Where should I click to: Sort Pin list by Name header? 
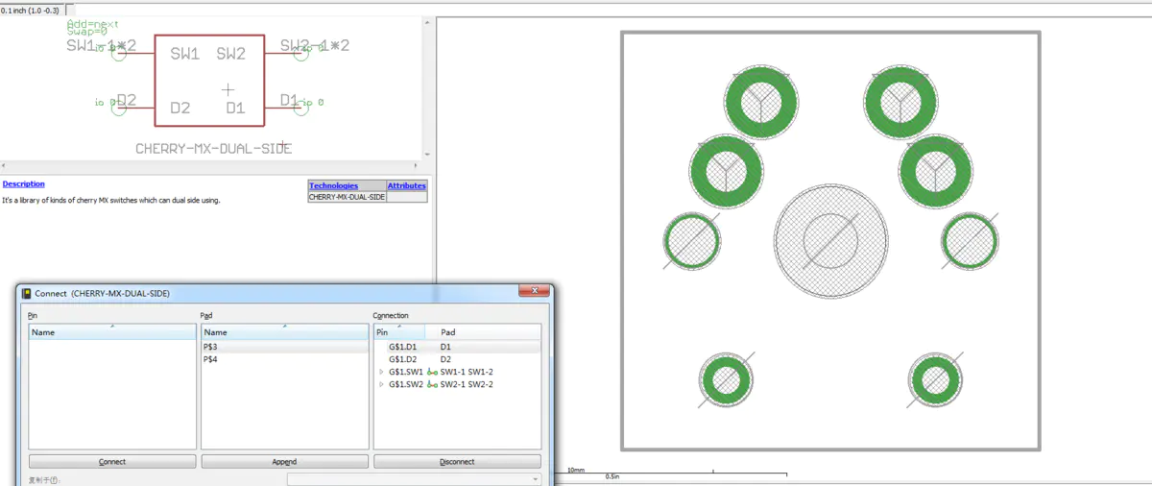[111, 331]
